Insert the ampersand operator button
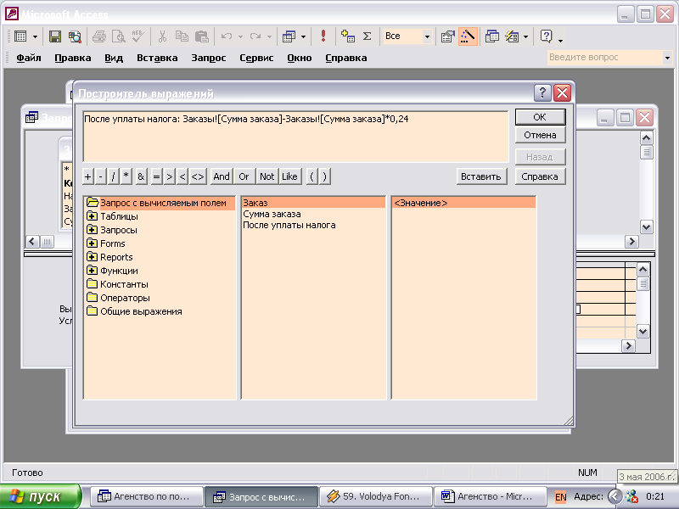Screen dimensions: 679x509 (x=141, y=176)
